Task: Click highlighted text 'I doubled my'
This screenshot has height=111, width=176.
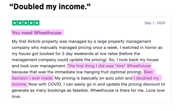Action: tap(146, 78)
